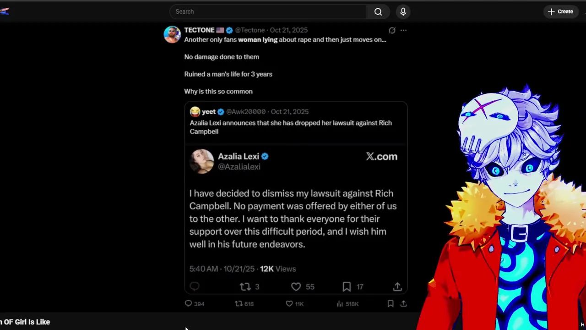This screenshot has width=586, height=330.
Task: Click the outer tweet bookmark icon
Action: pos(391,303)
